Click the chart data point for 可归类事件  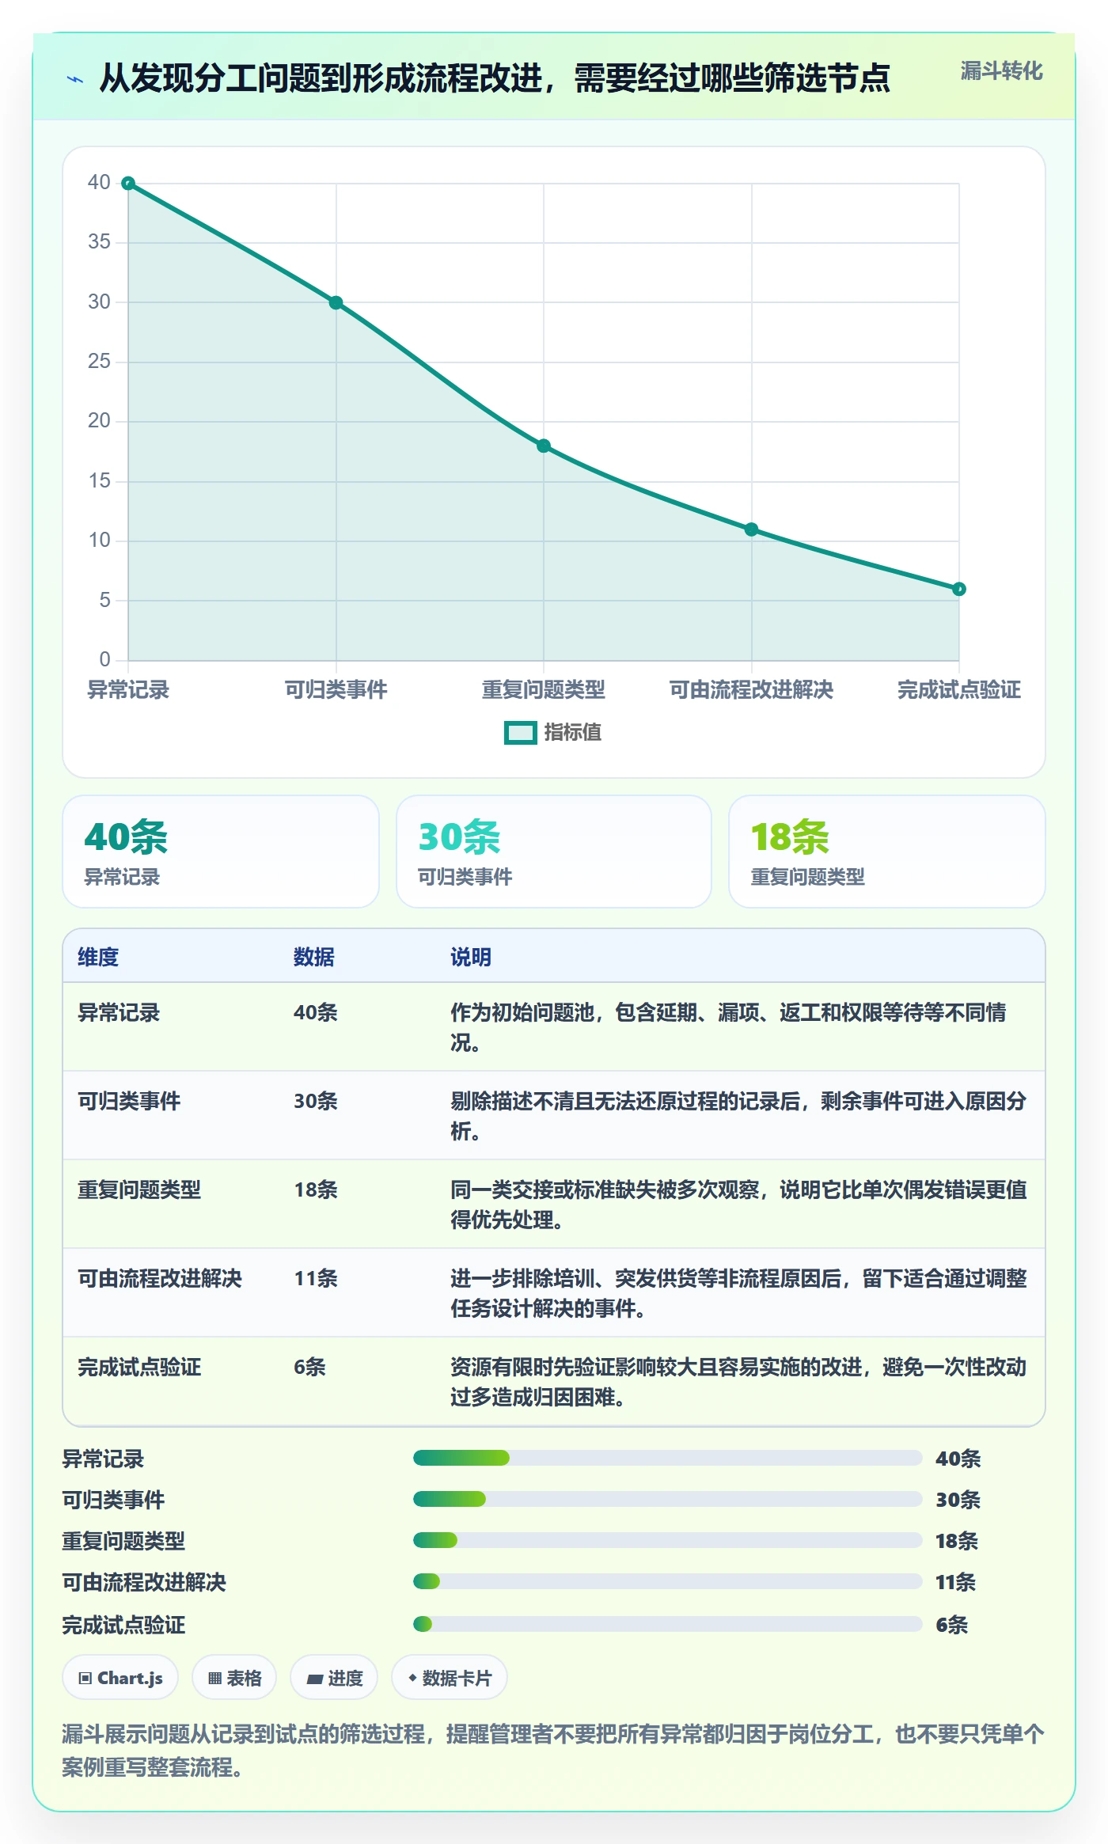click(x=336, y=302)
